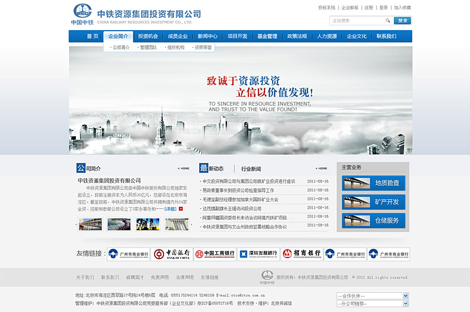470x312 pixels.
Task: Click the 搜索 search button
Action: pos(402,21)
